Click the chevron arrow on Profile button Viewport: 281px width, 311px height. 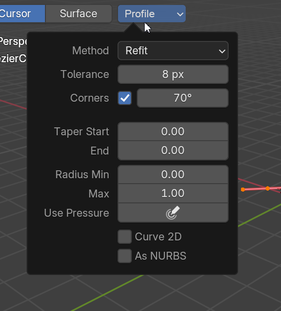point(180,14)
